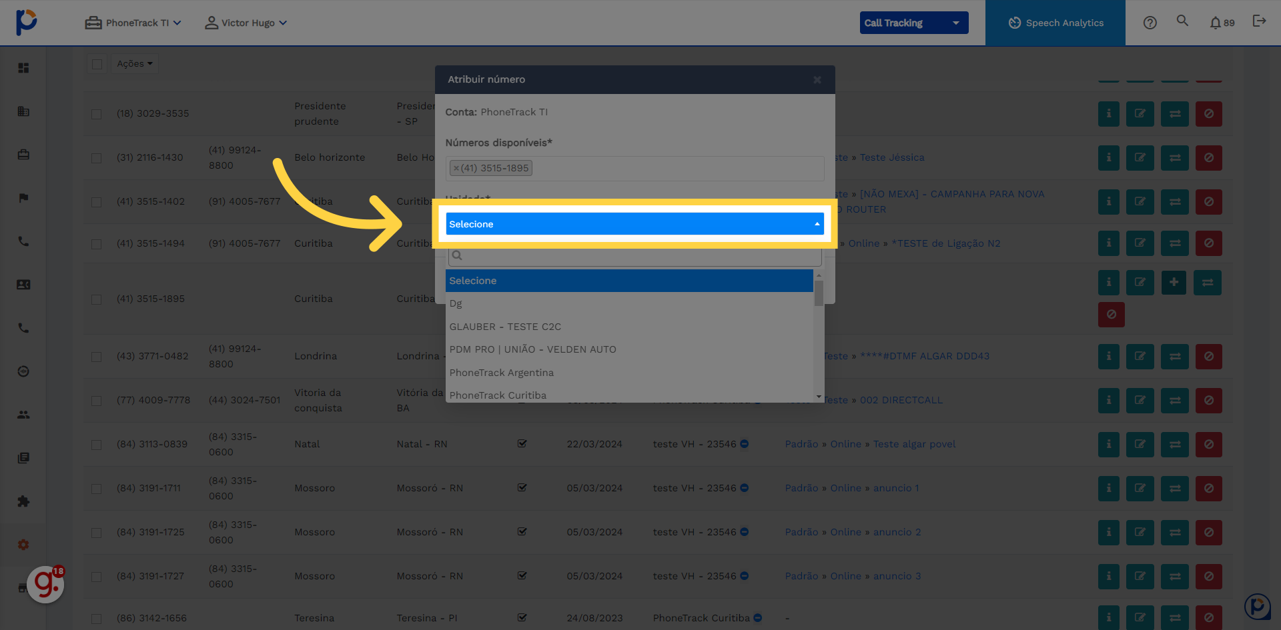Open the anuncio 1 link
The width and height of the screenshot is (1281, 630).
click(x=896, y=488)
